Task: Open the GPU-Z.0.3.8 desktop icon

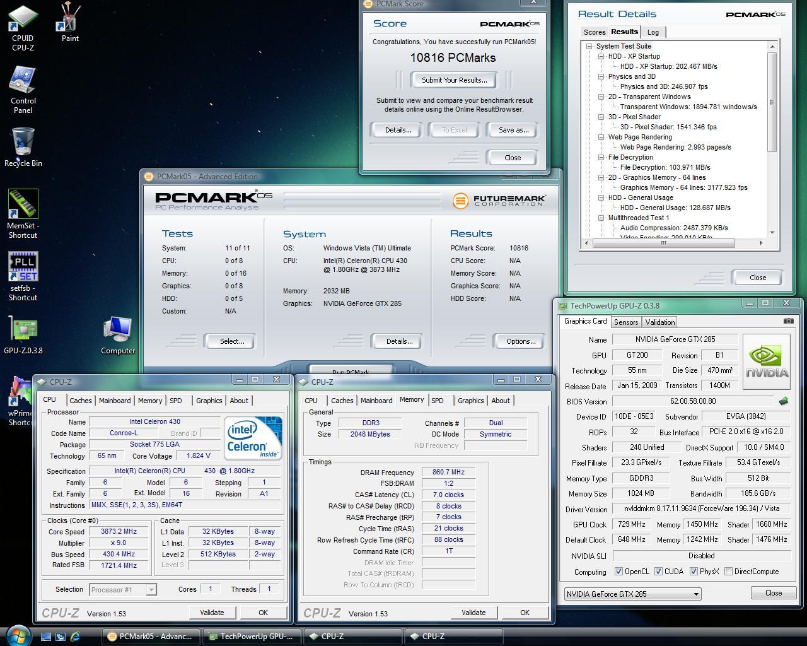Action: (x=23, y=335)
